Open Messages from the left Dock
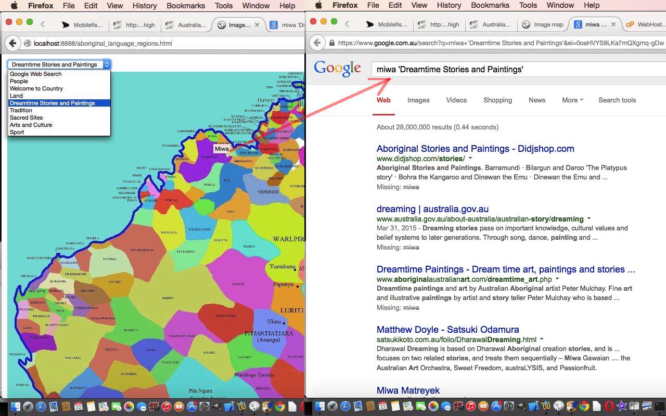This screenshot has height=416, width=666. 142,407
